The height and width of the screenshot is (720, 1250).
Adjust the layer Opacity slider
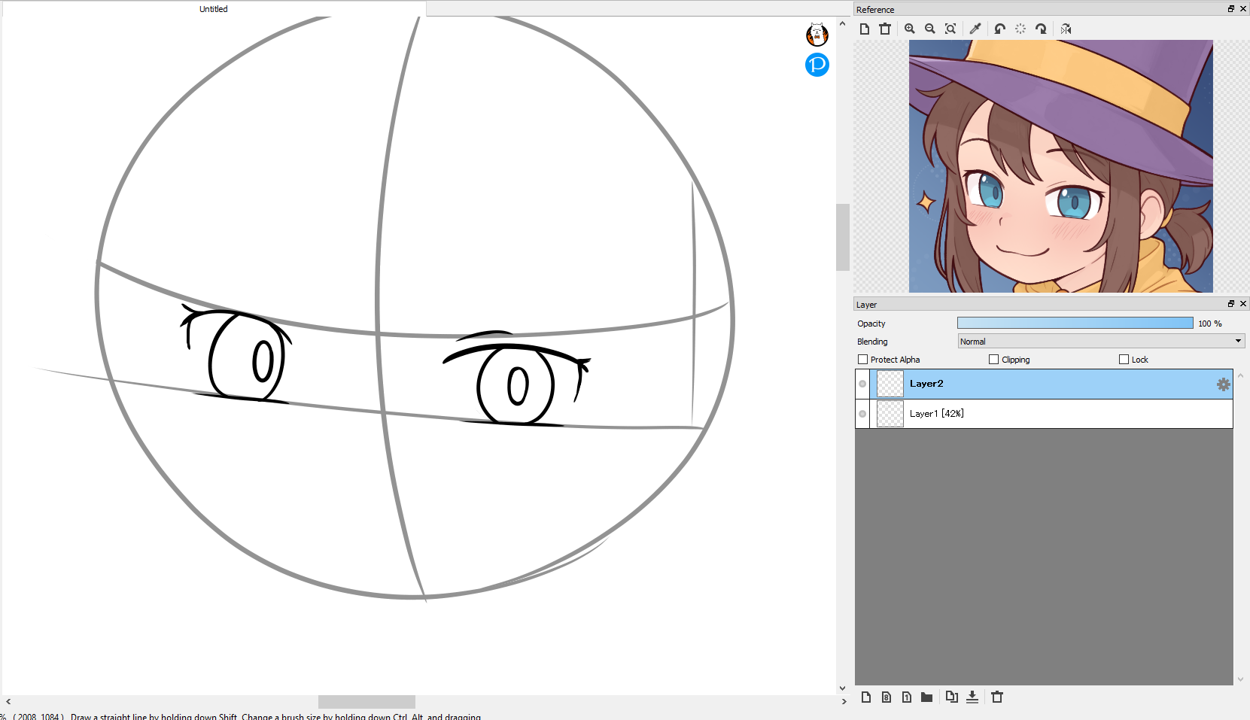coord(1075,324)
